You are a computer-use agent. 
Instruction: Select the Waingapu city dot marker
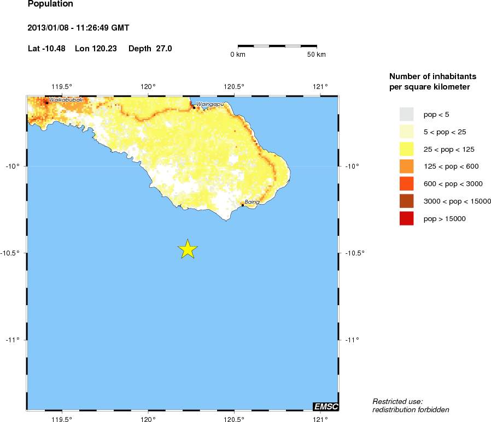pyautogui.click(x=194, y=108)
